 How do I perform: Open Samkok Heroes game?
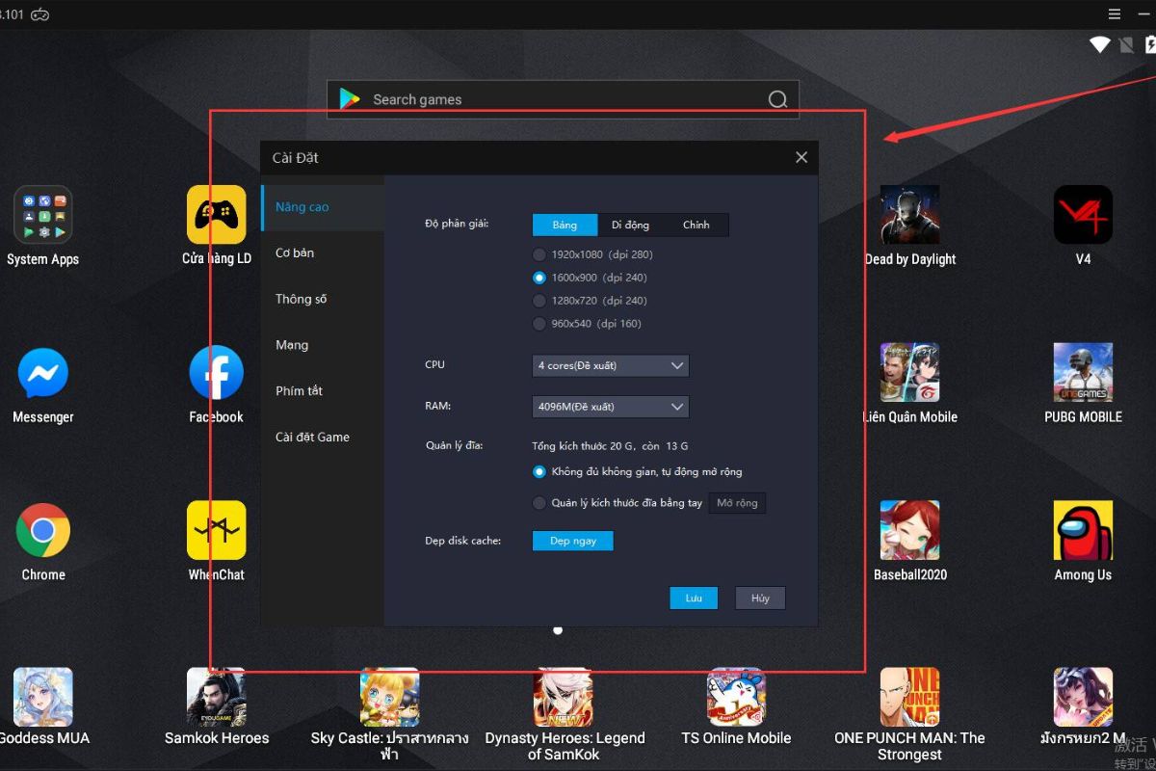pyautogui.click(x=217, y=697)
